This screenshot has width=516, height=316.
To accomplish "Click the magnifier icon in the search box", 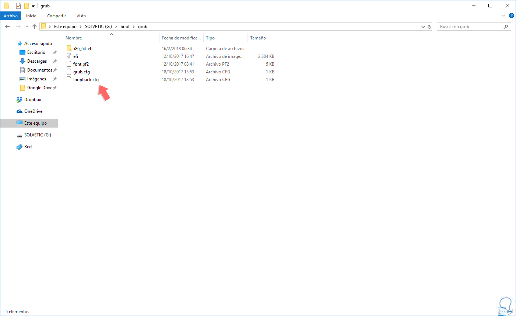I will (506, 27).
